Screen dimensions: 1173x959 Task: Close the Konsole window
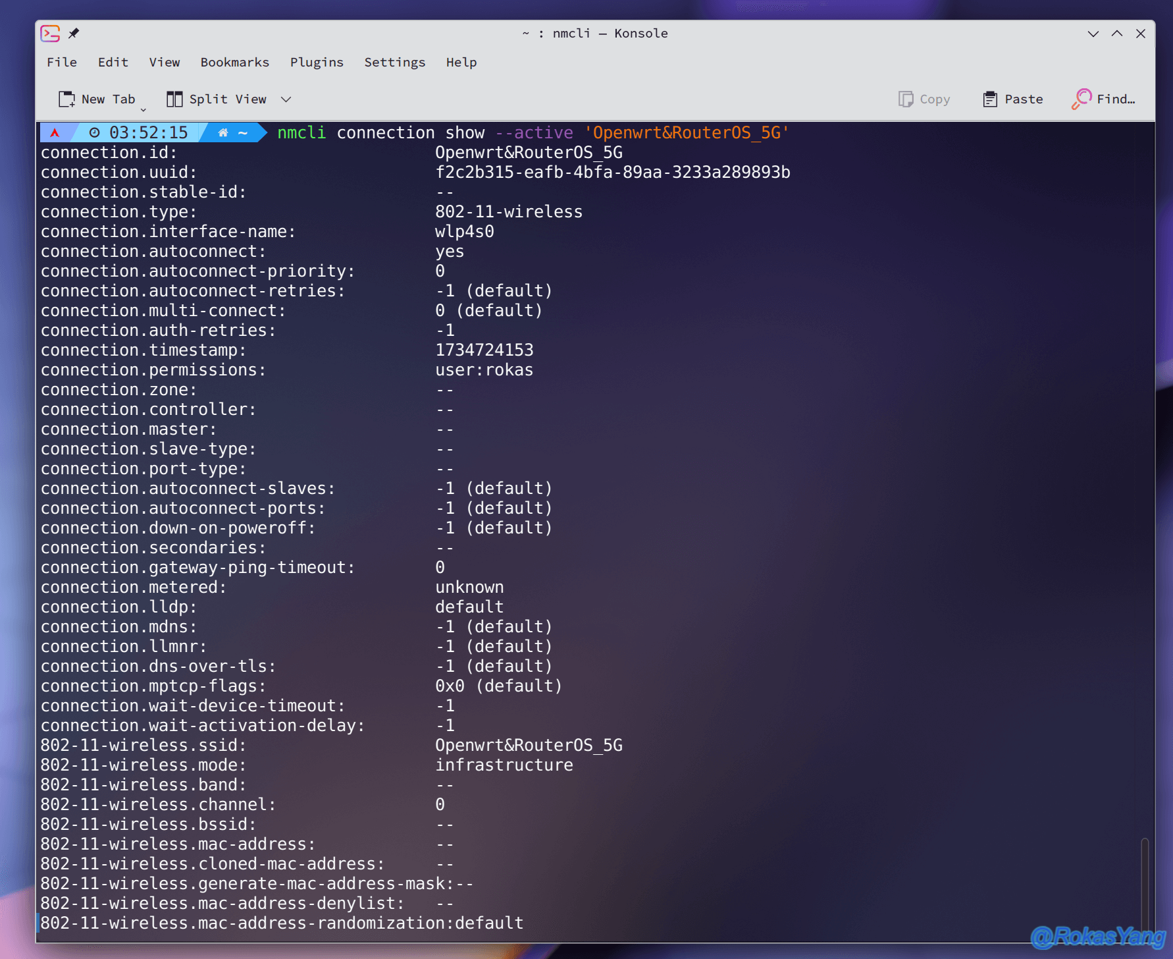pos(1141,34)
